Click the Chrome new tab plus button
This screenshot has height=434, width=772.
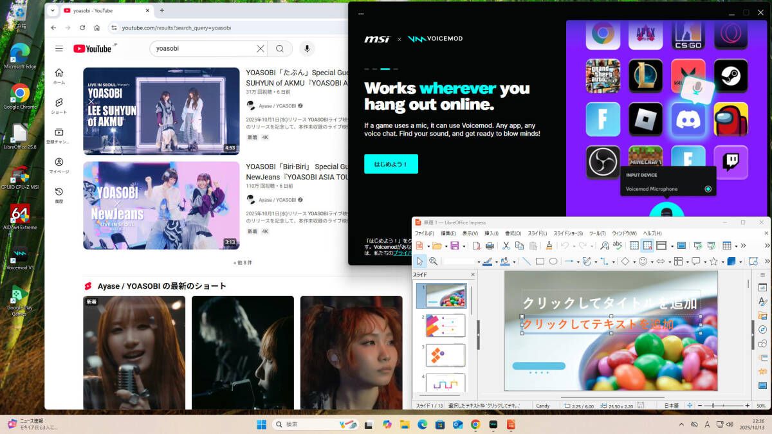click(x=162, y=11)
